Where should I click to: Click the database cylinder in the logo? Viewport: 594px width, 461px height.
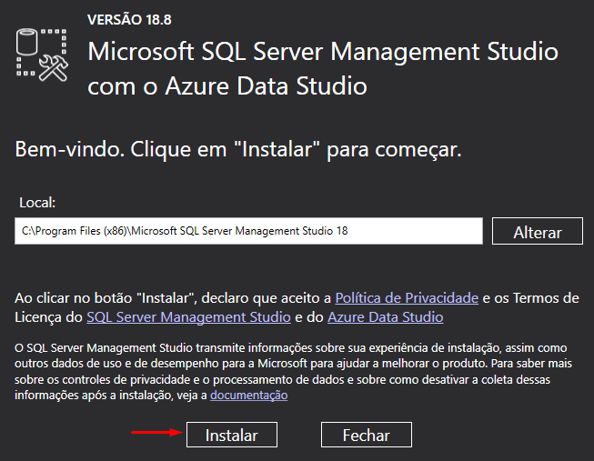[x=26, y=42]
